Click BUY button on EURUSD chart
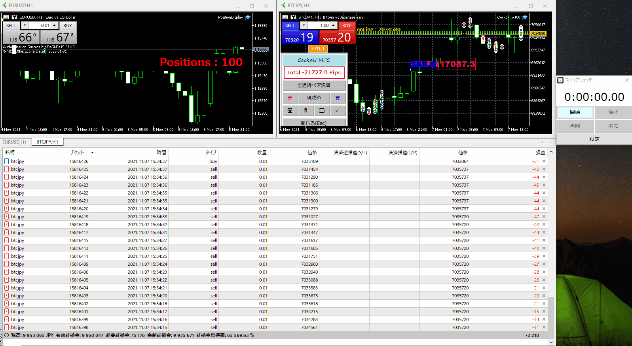 pos(68,25)
